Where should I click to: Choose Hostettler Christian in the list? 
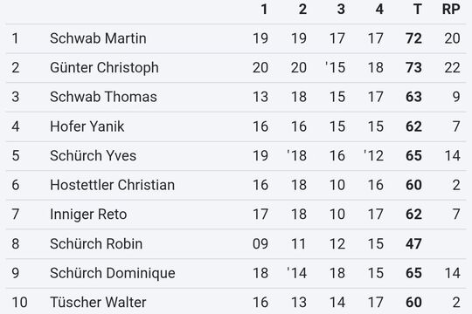(x=112, y=185)
